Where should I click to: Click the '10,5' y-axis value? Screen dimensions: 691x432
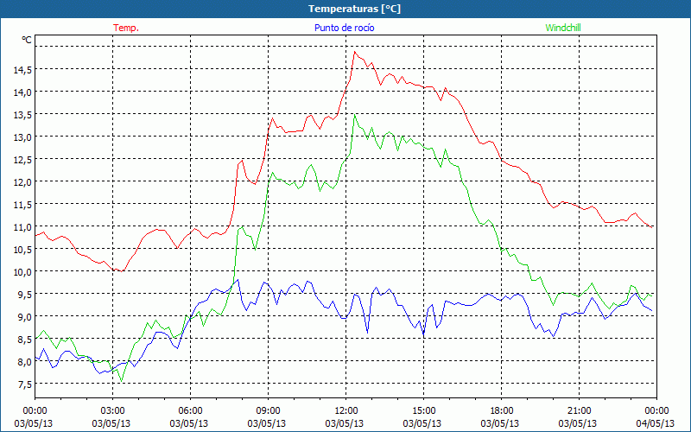(22, 249)
